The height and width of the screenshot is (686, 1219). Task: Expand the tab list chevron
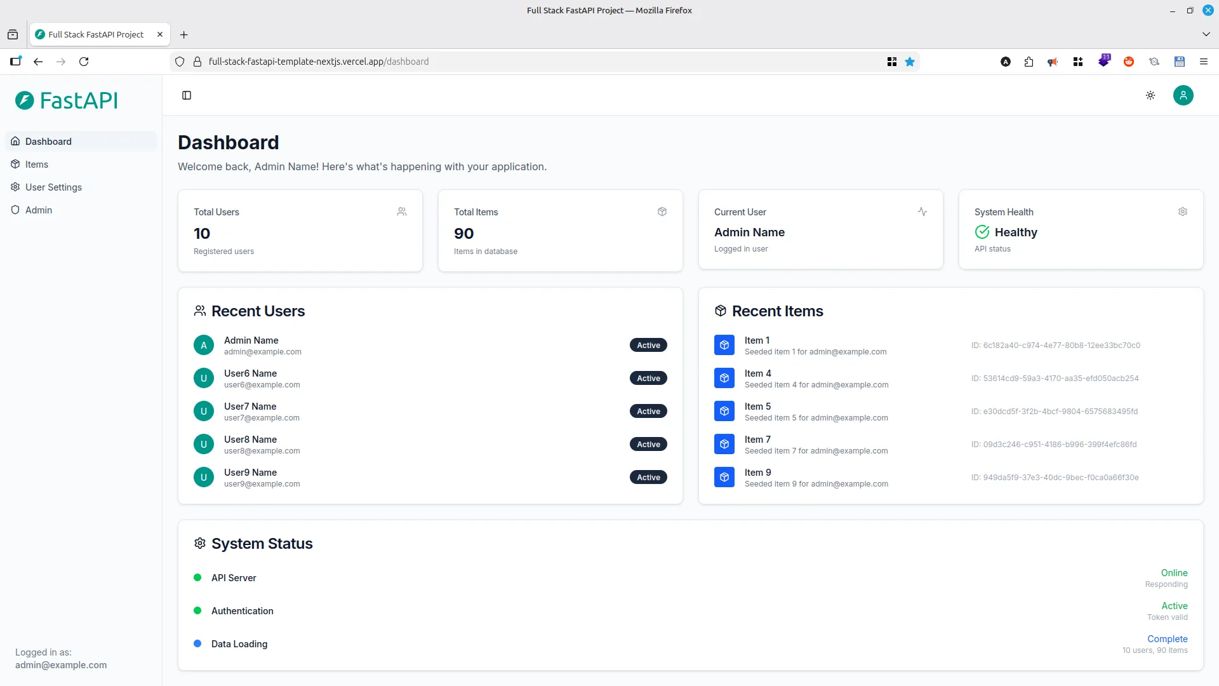(x=1205, y=34)
